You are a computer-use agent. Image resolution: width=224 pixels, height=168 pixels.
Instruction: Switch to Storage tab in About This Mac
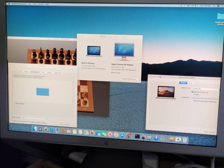(x=110, y=37)
